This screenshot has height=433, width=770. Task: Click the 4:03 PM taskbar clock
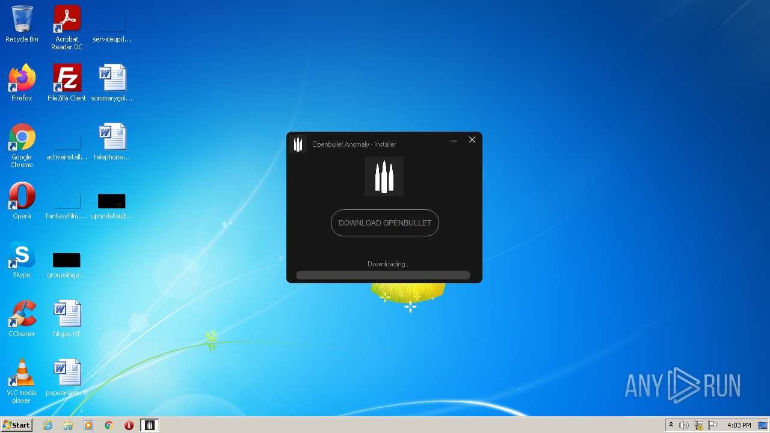coord(739,425)
